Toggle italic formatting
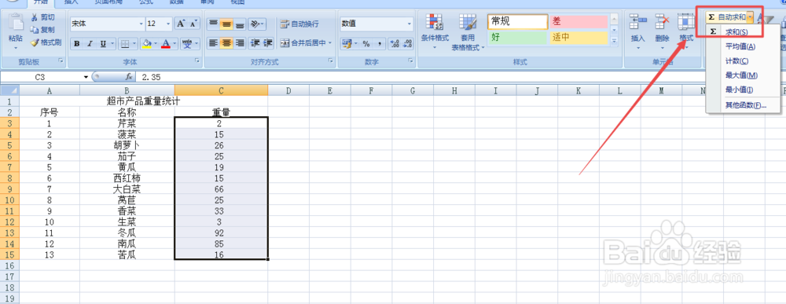Viewport: 786px width, 304px height. click(x=90, y=44)
